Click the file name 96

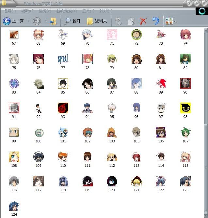tap(136, 117)
